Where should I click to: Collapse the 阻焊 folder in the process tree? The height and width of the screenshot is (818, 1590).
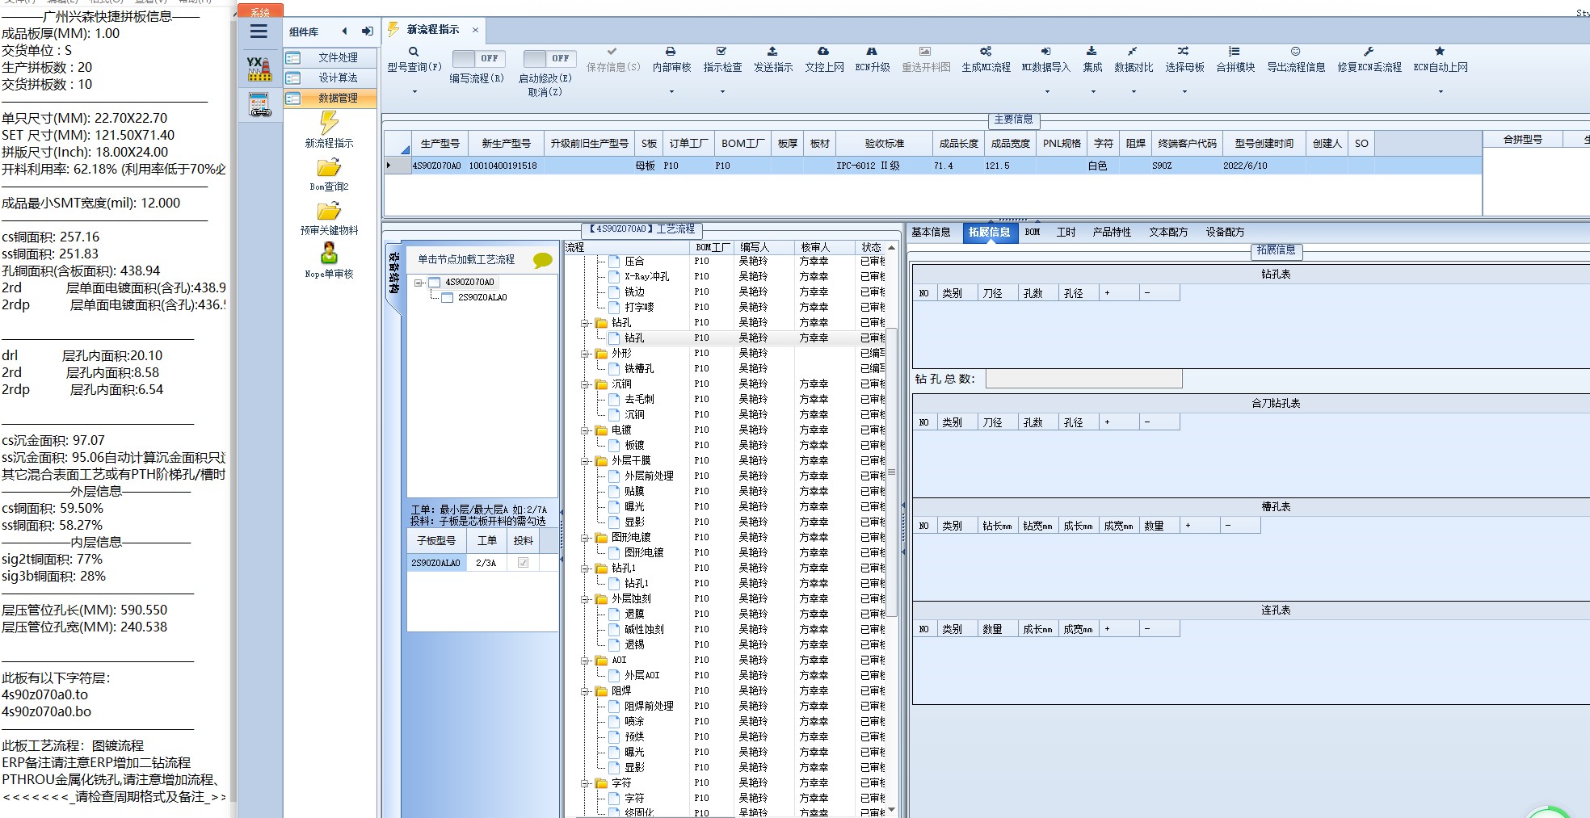[584, 691]
